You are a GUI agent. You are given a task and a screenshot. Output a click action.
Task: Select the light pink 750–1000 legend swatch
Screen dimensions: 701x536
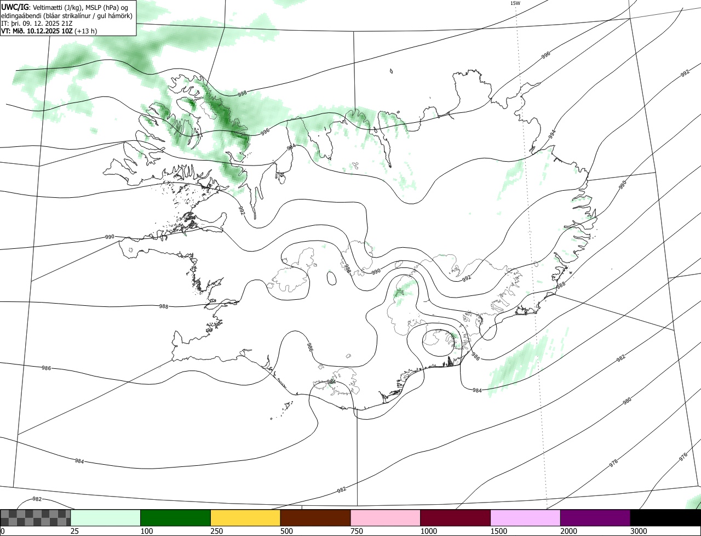coord(386,518)
